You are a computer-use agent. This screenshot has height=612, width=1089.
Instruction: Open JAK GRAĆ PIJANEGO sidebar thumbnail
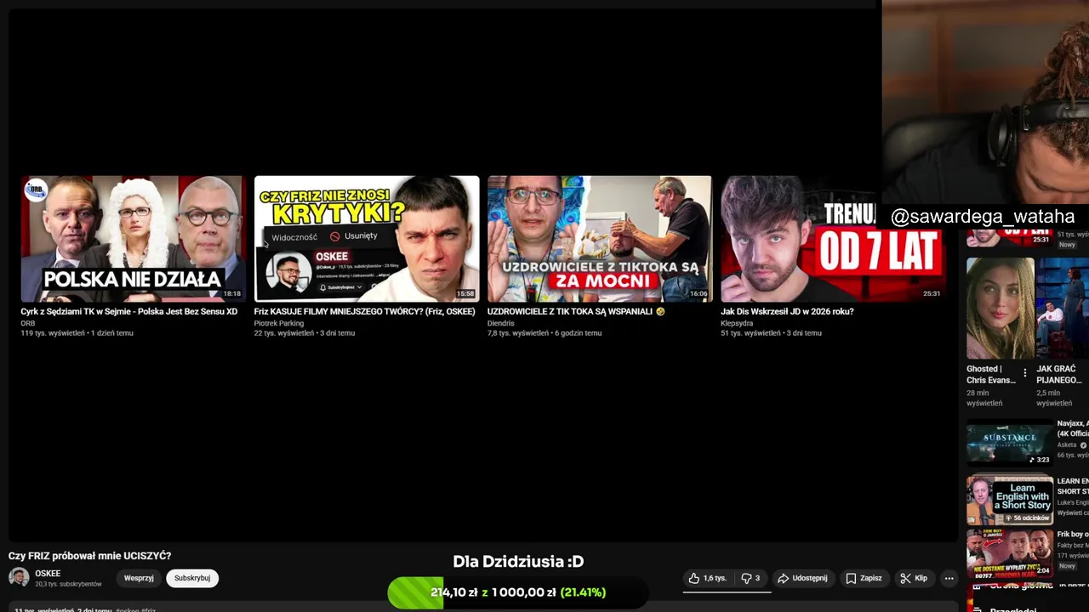click(x=1063, y=308)
